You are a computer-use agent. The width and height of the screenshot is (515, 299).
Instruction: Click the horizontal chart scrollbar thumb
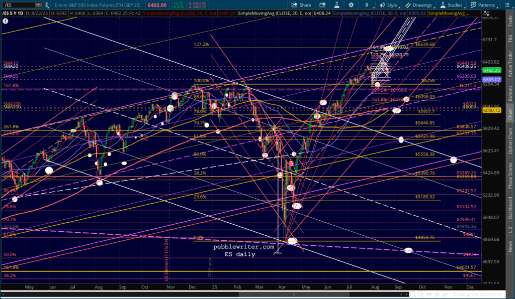(x=295, y=294)
